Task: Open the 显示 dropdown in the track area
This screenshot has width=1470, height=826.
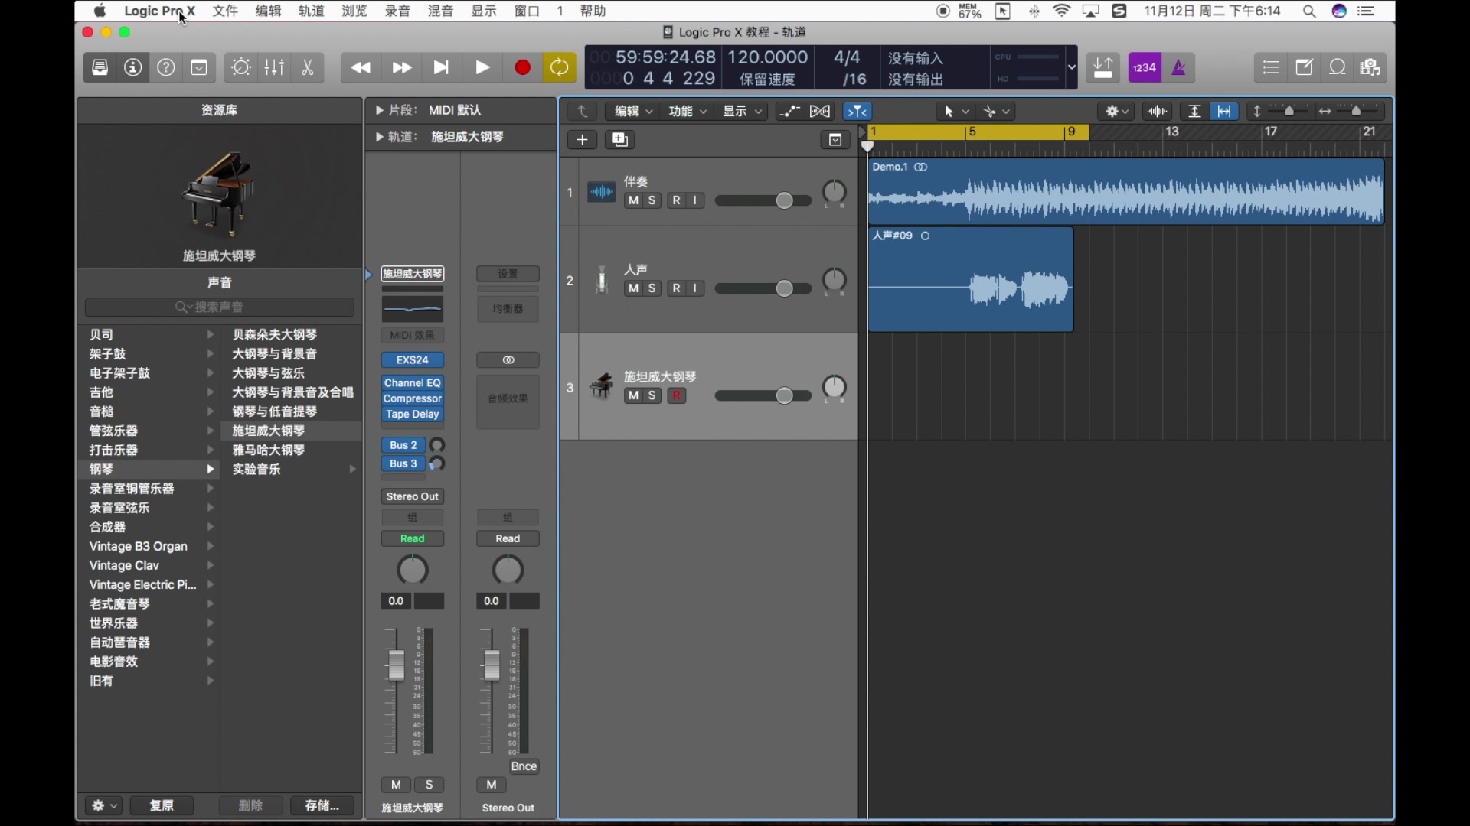Action: (x=741, y=111)
